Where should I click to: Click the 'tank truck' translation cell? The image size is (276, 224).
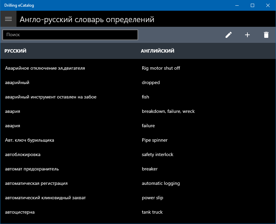point(152,212)
